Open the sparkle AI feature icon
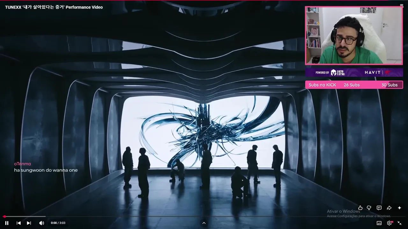 click(x=399, y=208)
